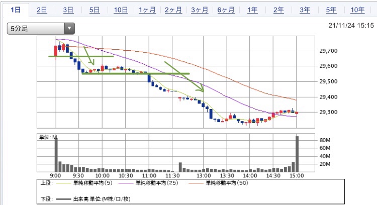Switch to the 10日 range tab
This screenshot has width=377, height=205.
121,10
